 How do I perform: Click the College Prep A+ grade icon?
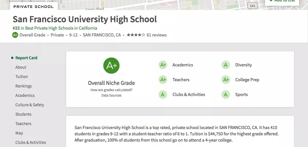(226, 80)
